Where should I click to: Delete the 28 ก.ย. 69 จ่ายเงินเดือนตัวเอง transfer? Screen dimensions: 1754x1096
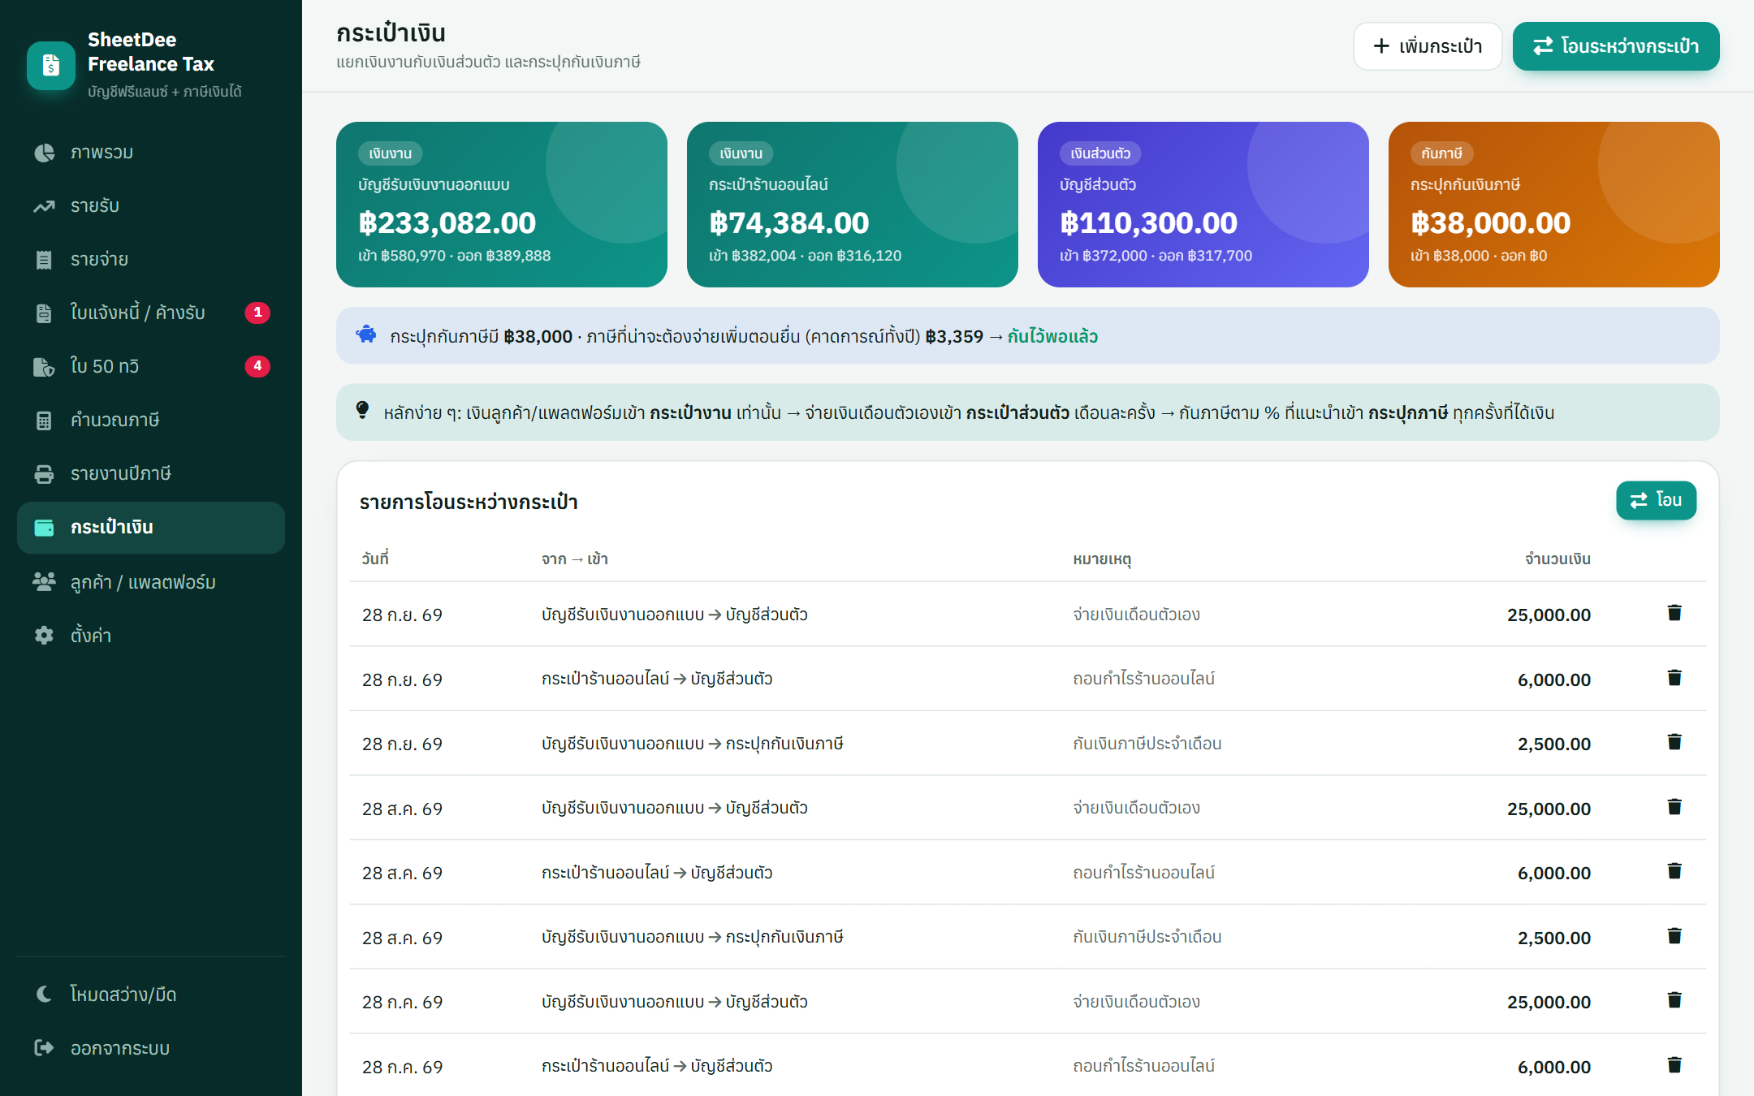pyautogui.click(x=1674, y=613)
